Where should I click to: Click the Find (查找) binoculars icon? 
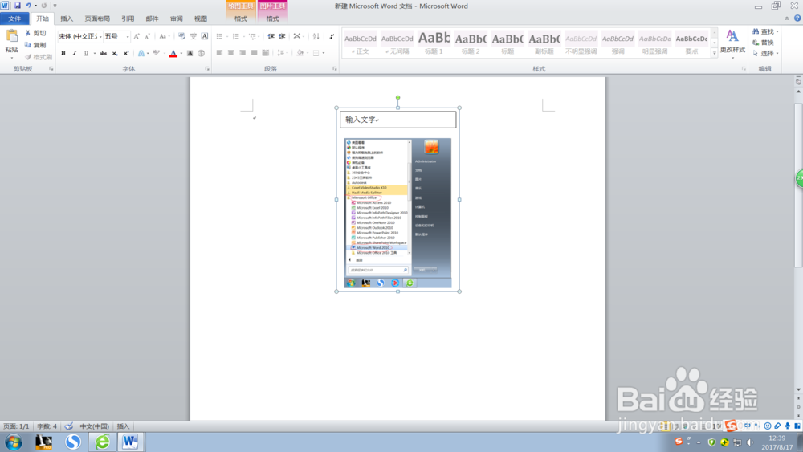click(756, 32)
